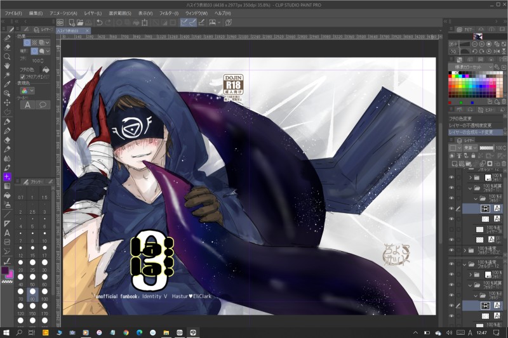The width and height of the screenshot is (508, 338).
Task: Toggle Snap to special ruler
Action: click(192, 22)
